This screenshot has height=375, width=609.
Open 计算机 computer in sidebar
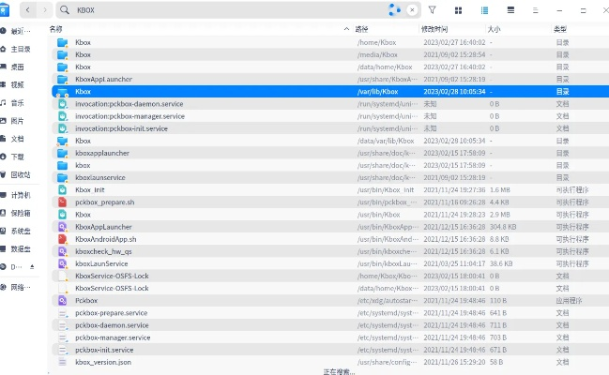pos(21,195)
